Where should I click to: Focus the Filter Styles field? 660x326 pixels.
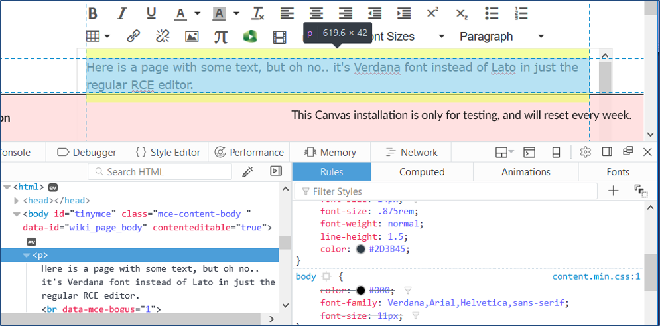[446, 191]
